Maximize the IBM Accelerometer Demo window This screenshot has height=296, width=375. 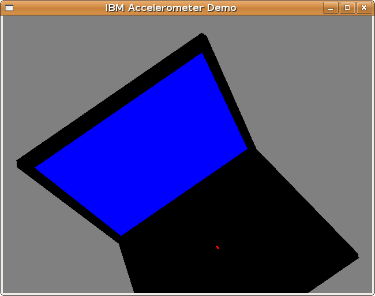click(x=347, y=8)
